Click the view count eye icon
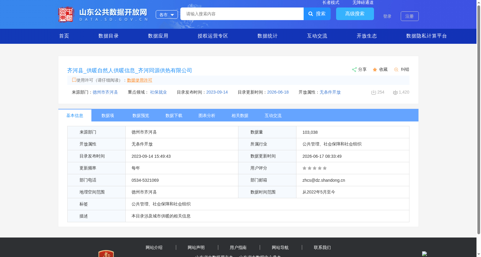Screen dimensions: 481x257 tap(395, 92)
